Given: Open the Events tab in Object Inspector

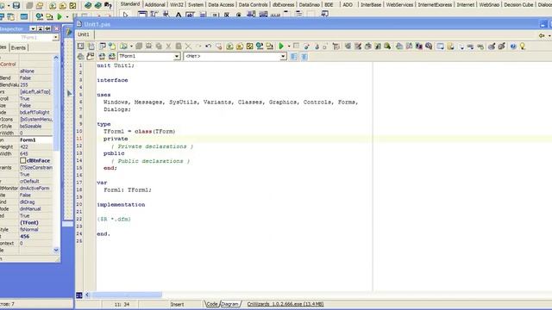Looking at the screenshot, I should [18, 48].
